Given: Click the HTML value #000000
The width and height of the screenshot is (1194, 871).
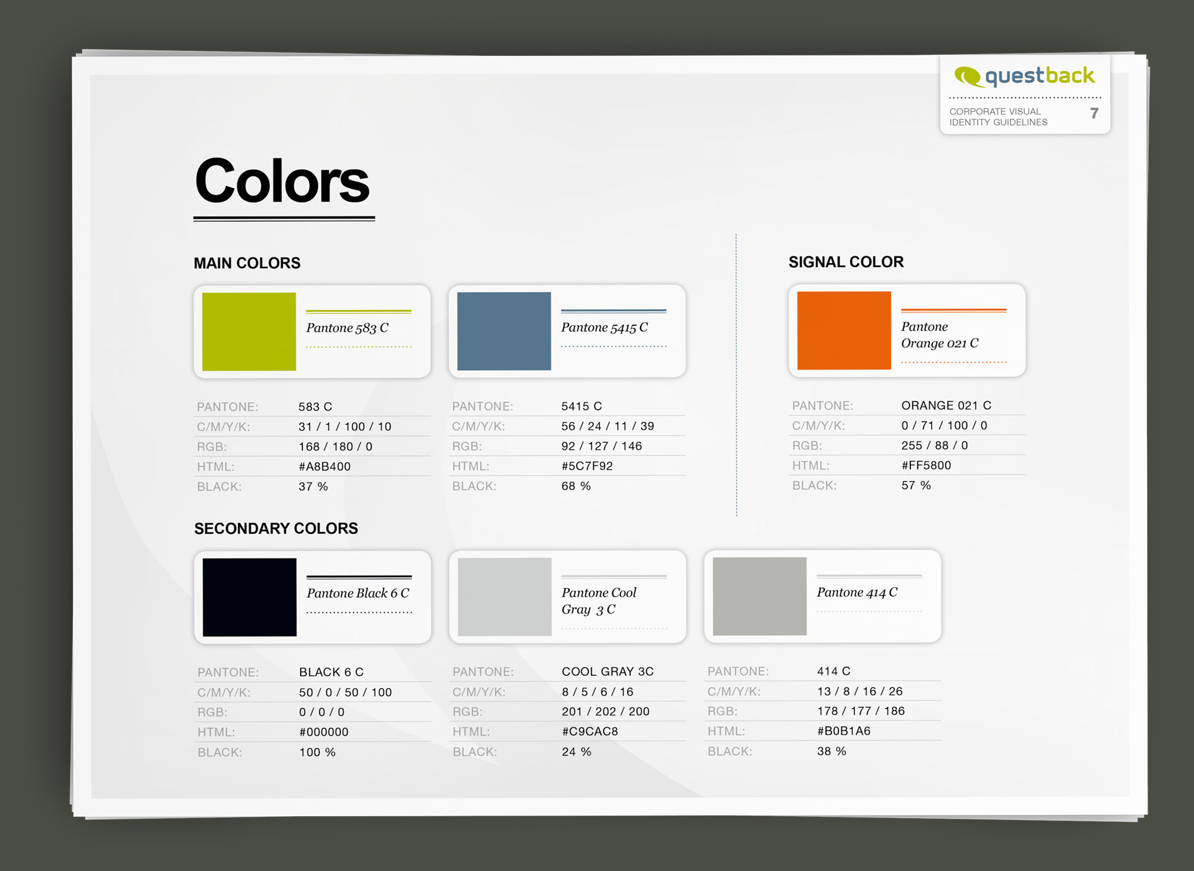Looking at the screenshot, I should click(x=324, y=732).
